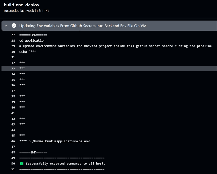Click the Successfully executed commands message

pyautogui.click(x=66, y=164)
